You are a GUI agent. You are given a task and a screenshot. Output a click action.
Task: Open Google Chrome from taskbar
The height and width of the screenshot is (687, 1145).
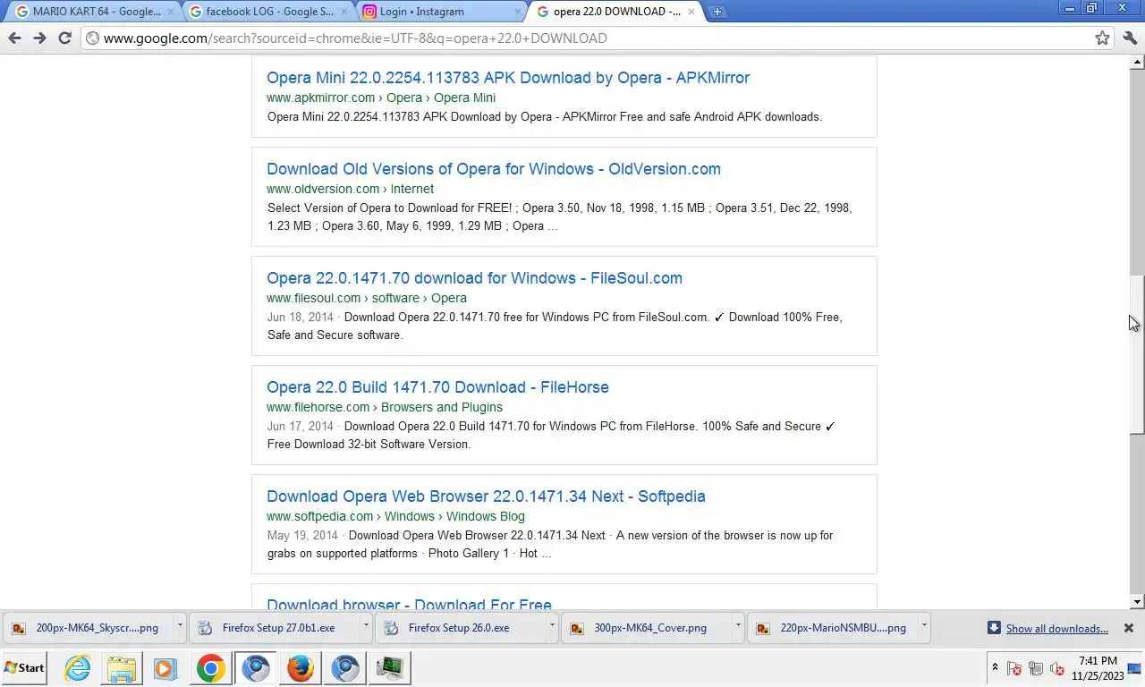click(211, 668)
